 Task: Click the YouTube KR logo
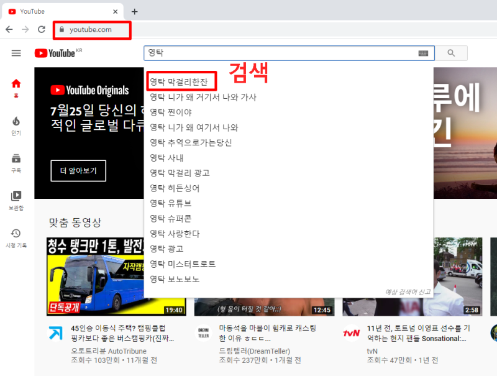point(58,53)
